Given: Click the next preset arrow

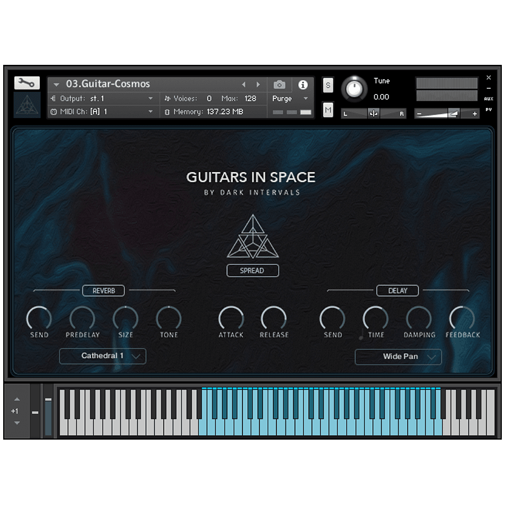Looking at the screenshot, I should (x=258, y=84).
